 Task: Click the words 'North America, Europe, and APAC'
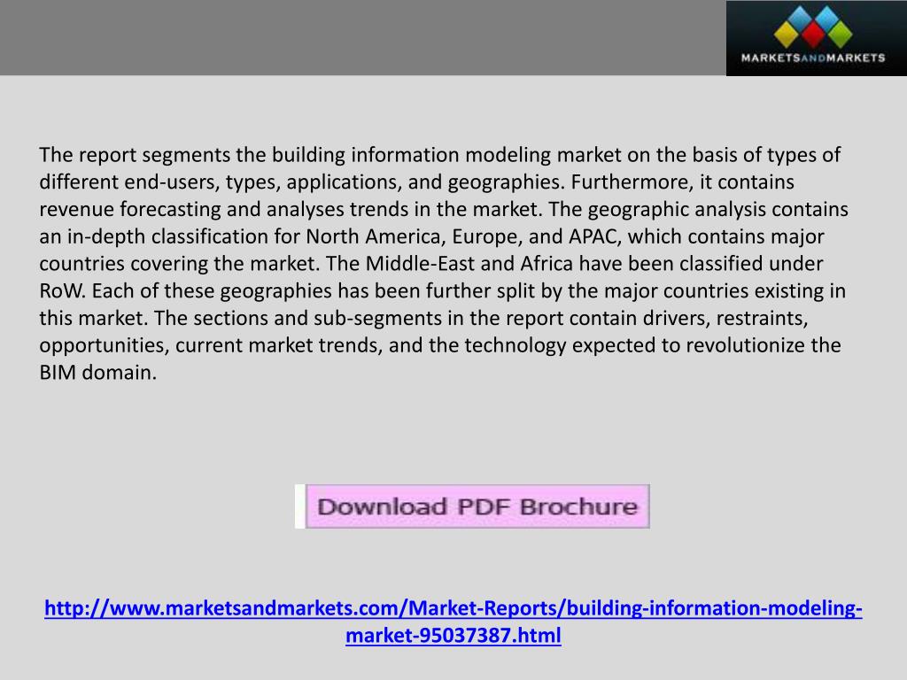[462, 236]
